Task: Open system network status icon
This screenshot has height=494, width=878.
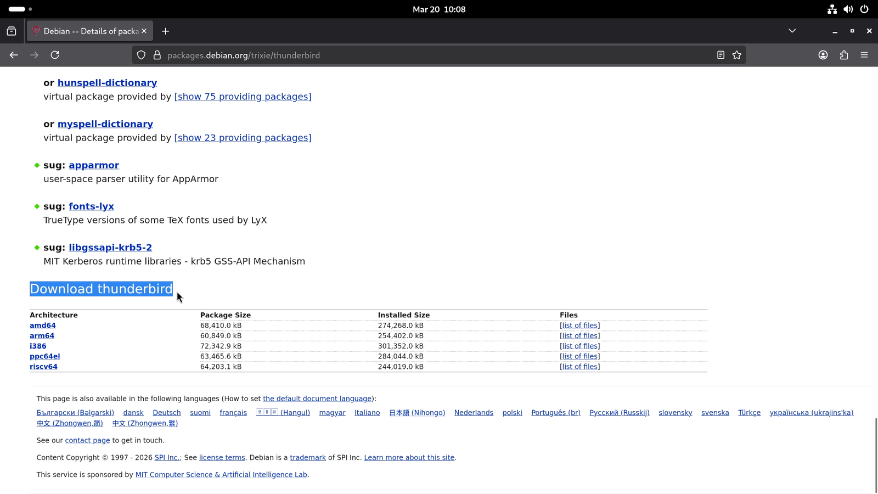Action: pyautogui.click(x=832, y=9)
